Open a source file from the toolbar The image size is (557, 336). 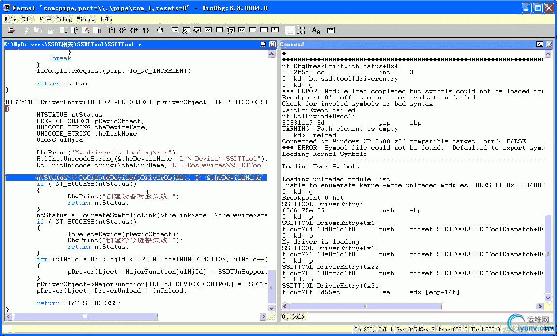point(12,30)
